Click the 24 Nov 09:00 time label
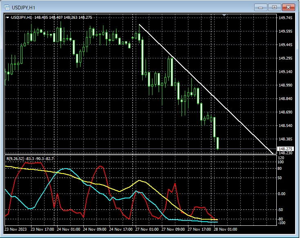 point(95,229)
